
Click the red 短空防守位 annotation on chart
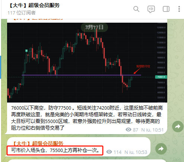(x=143, y=67)
